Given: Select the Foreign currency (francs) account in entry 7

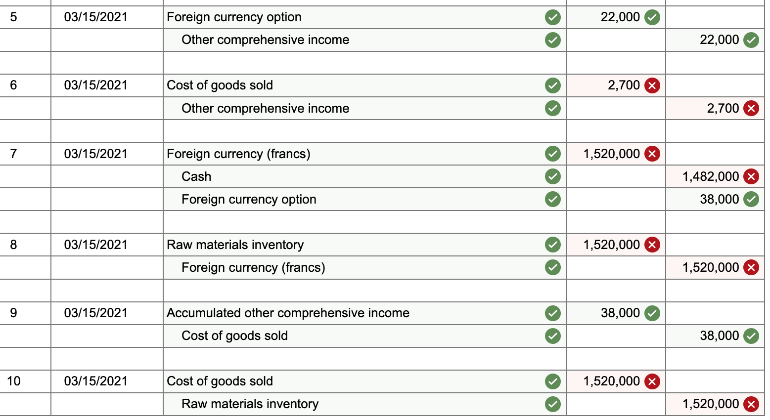Looking at the screenshot, I should 239,154.
